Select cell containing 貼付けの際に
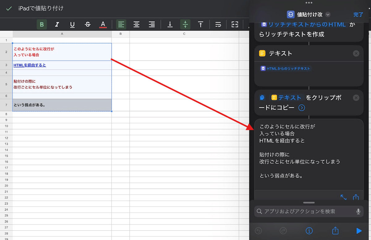Image resolution: width=371 pixels, height=240 pixels. 62,84
